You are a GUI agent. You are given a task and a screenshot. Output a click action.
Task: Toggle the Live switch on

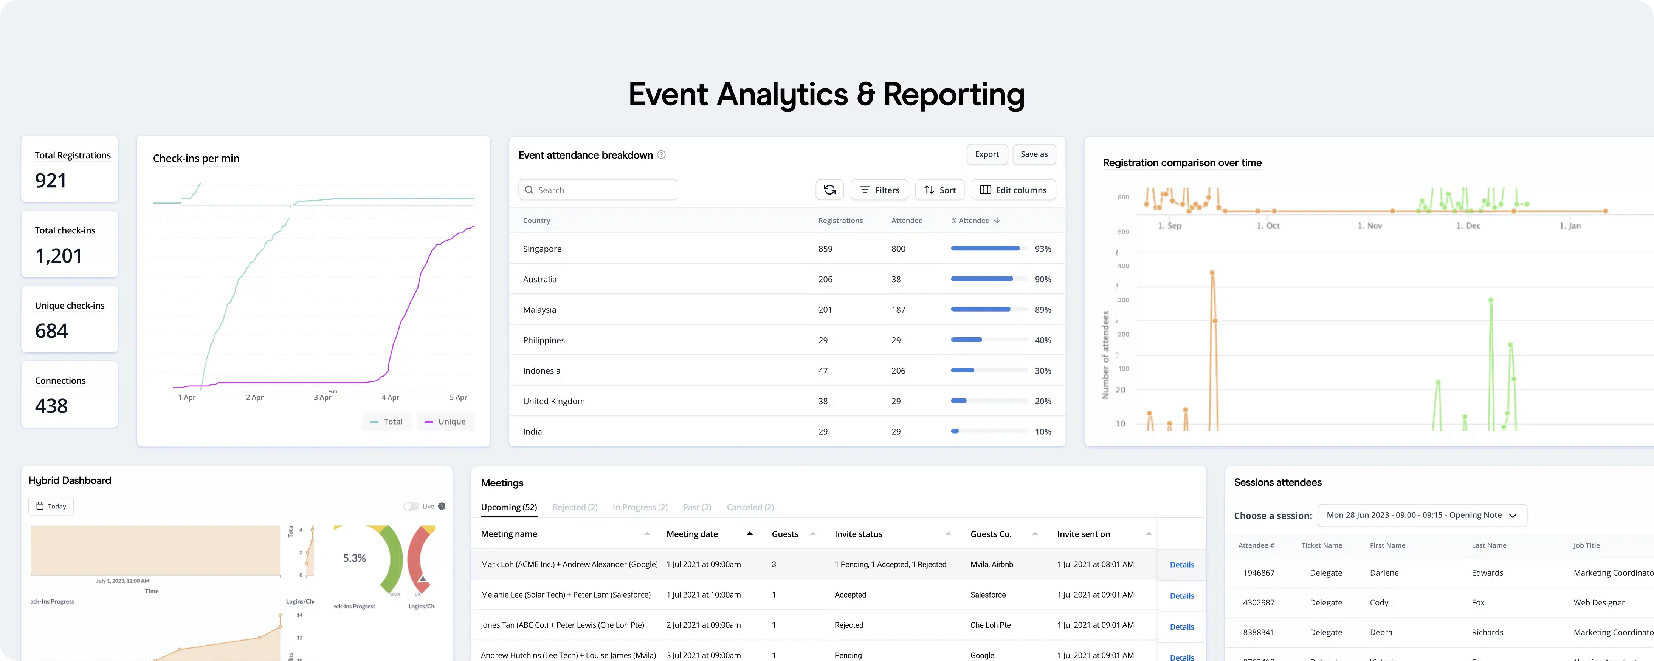point(411,507)
